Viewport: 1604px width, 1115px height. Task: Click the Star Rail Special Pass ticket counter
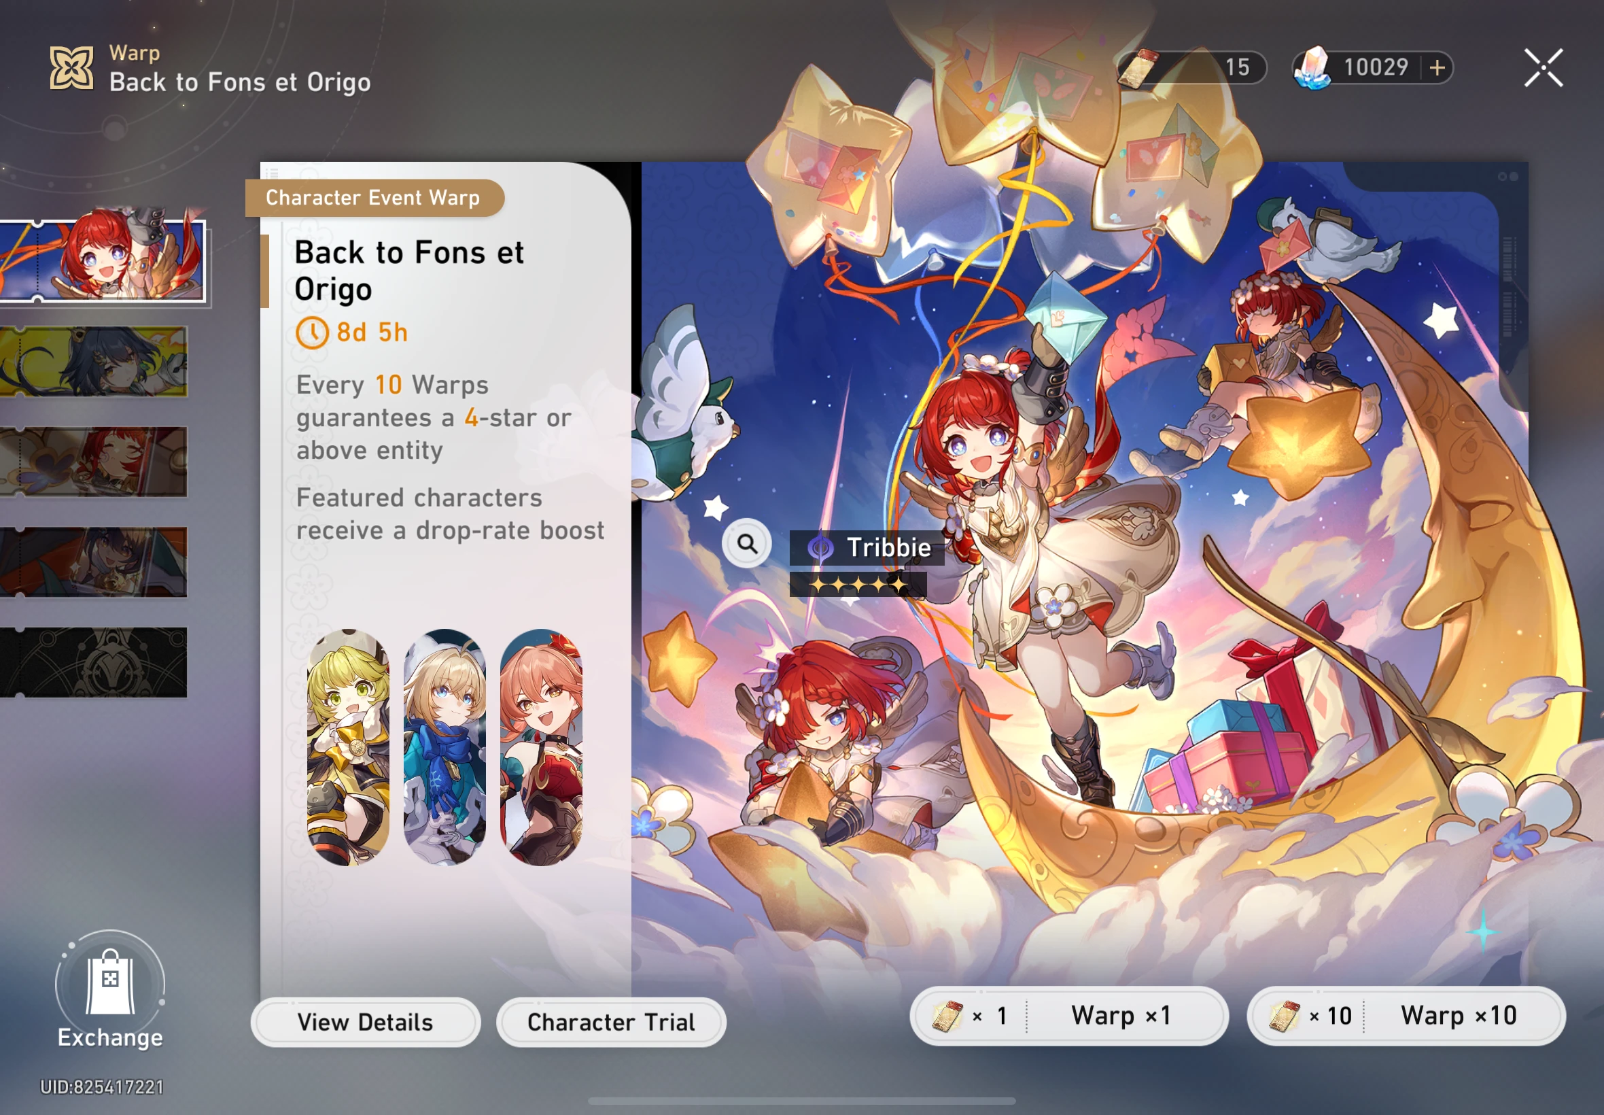[1192, 68]
